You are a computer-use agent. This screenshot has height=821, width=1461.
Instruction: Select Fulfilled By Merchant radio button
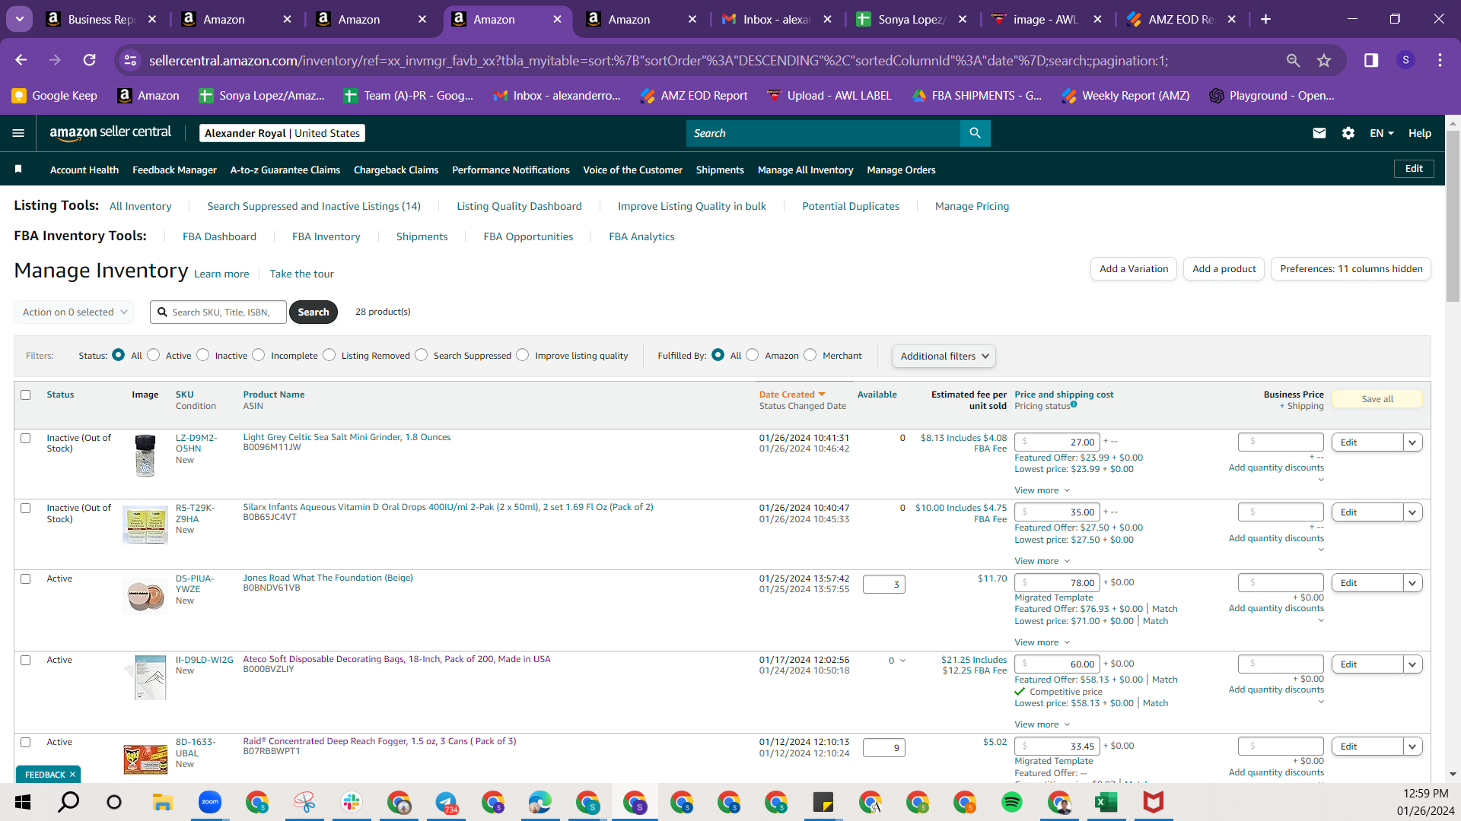[x=810, y=355]
